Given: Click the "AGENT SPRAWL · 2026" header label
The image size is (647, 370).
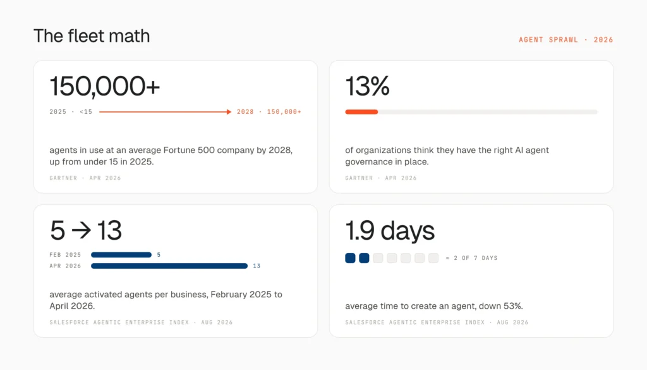Looking at the screenshot, I should [x=565, y=40].
